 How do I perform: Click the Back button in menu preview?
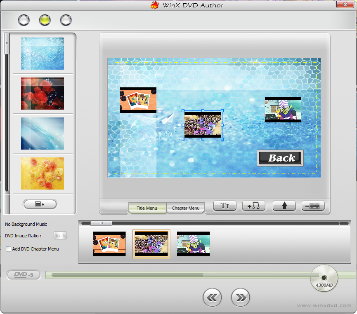[280, 158]
